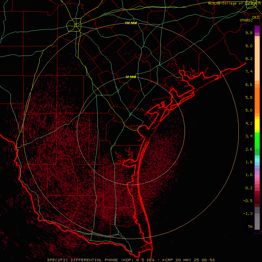Click the 0.2 value on the color scale
Screen dimensions: 262x262
[249, 188]
